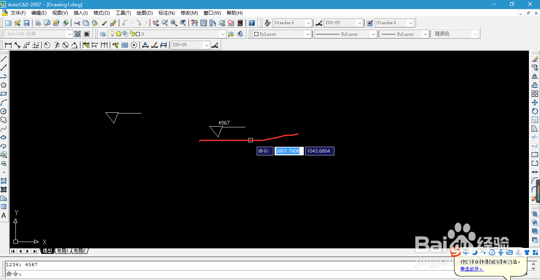Activate Zoom Realtime magnifier
Image resolution: width=540 pixels, height=280 pixels.
point(165,23)
